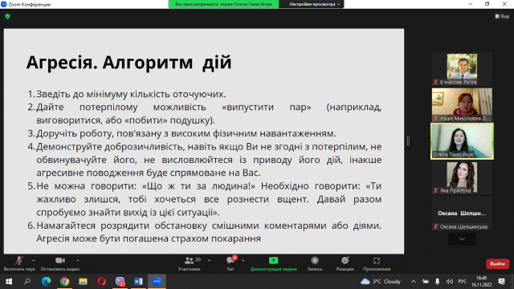Expand audio options arrow next to microphone

[34, 260]
